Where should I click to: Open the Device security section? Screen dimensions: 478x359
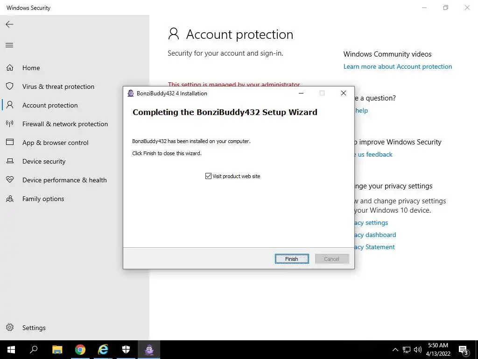click(44, 161)
